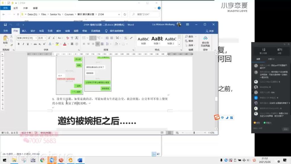
Task: Click the Share button in Word
Action: (x=210, y=31)
